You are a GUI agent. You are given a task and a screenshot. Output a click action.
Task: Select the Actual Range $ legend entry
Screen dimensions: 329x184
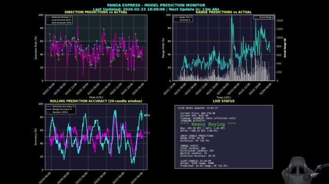click(264, 17)
